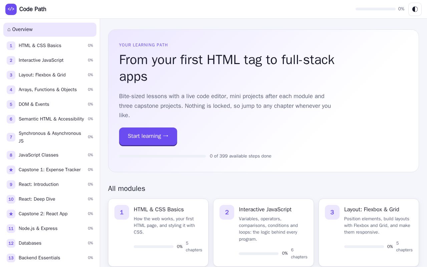This screenshot has width=427, height=267.
Task: Click the number 9 badge beside React: Introduction
Action: (11, 185)
